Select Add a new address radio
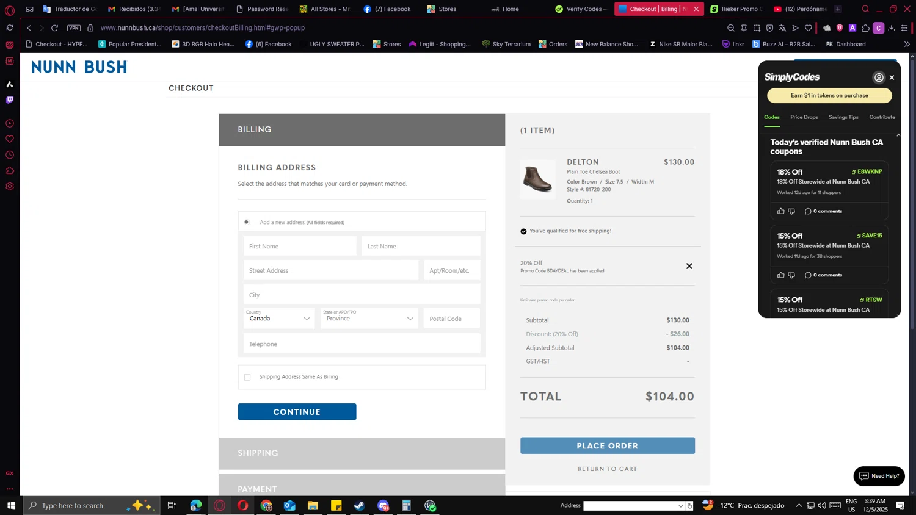 click(x=247, y=222)
